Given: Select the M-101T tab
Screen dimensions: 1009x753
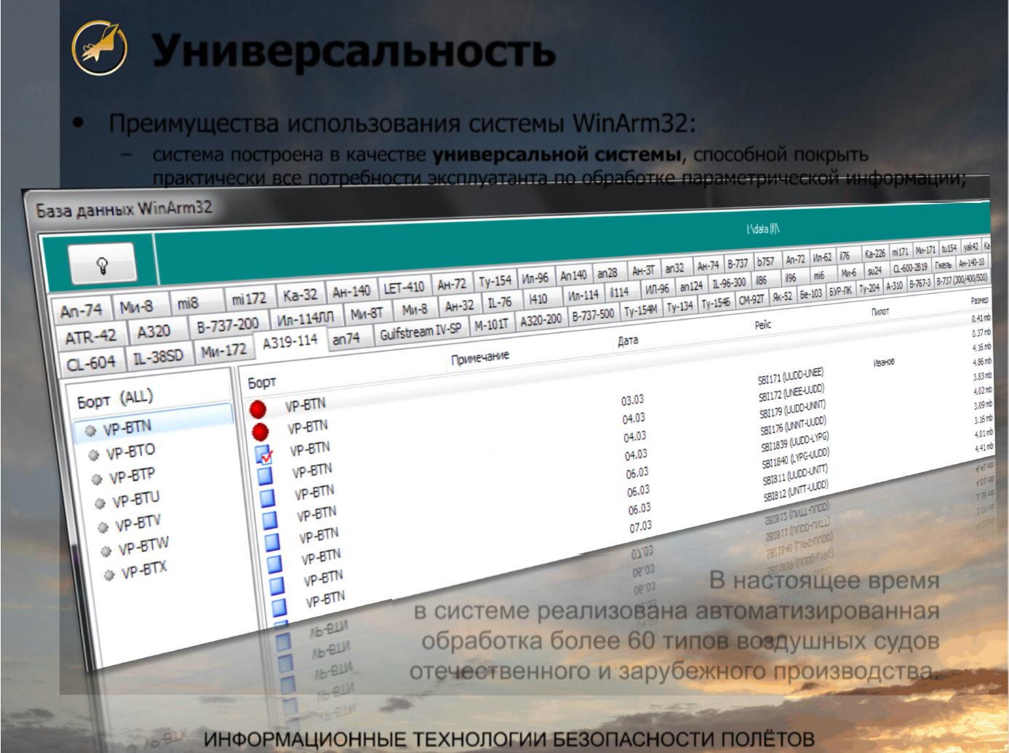Looking at the screenshot, I should click(491, 324).
